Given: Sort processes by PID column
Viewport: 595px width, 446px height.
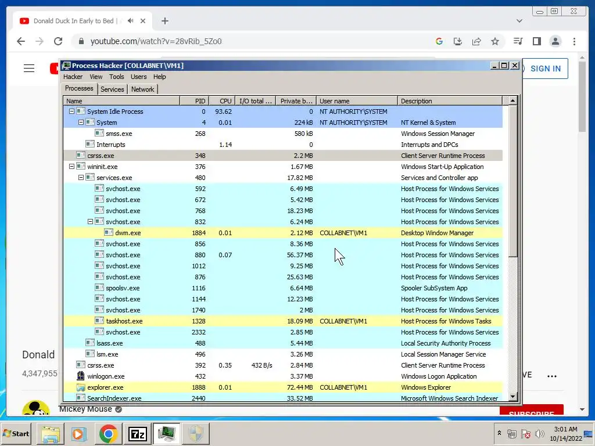Looking at the screenshot, I should pos(194,101).
